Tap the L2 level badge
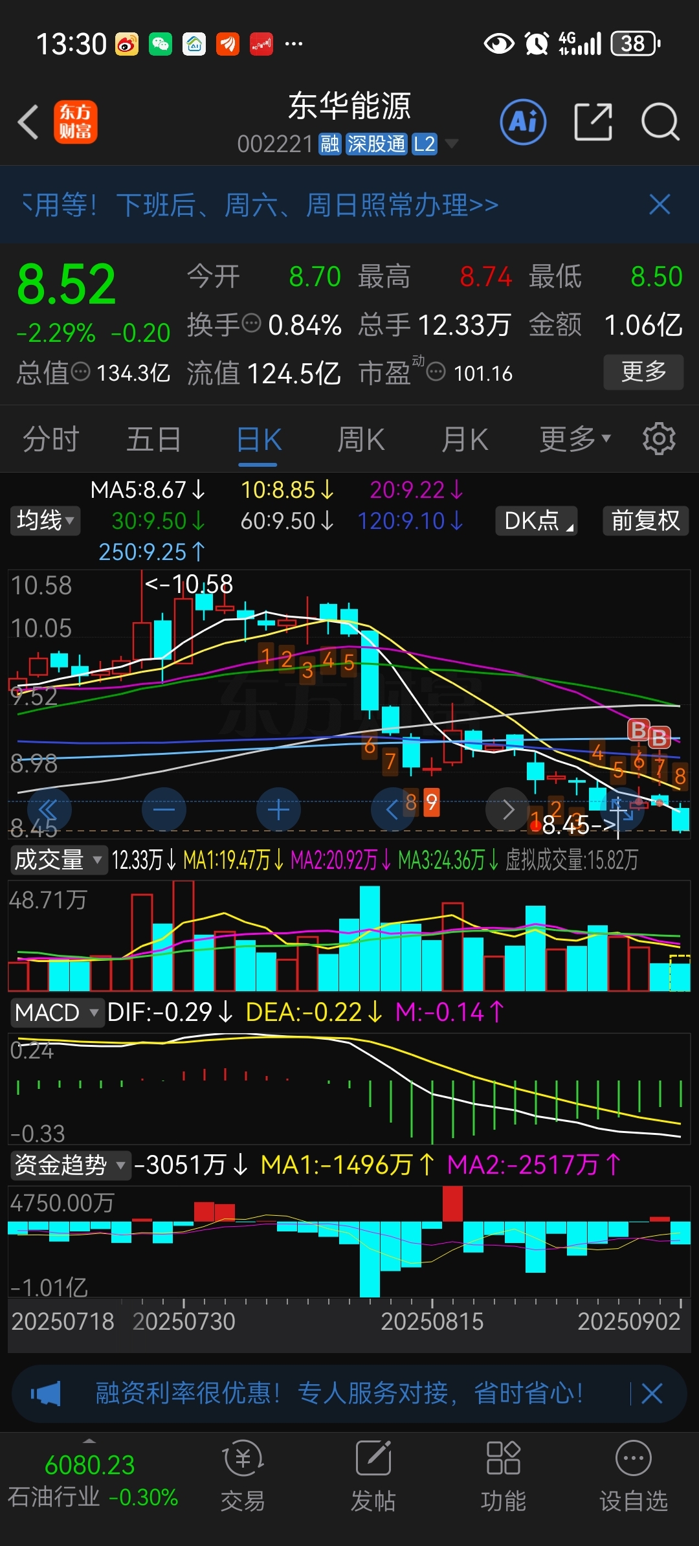The width and height of the screenshot is (699, 1546). (425, 144)
